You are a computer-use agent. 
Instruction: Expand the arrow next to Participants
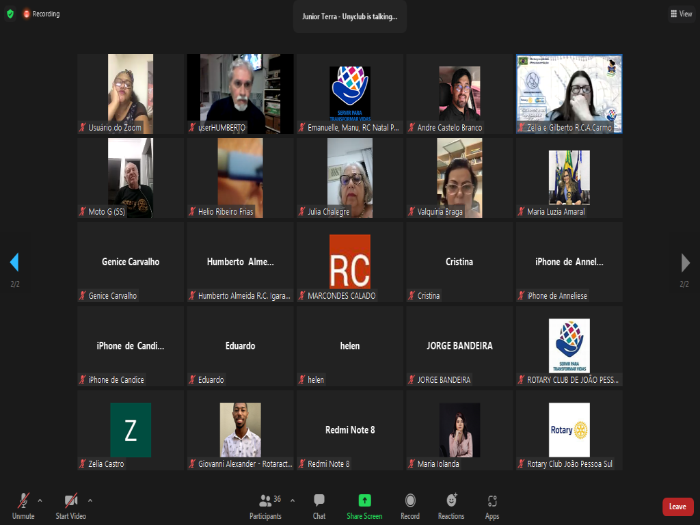pyautogui.click(x=293, y=500)
